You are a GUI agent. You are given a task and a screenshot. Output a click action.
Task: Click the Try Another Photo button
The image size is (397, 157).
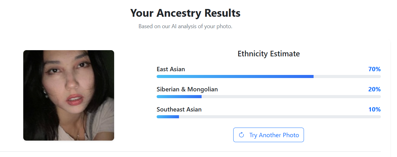pyautogui.click(x=268, y=135)
